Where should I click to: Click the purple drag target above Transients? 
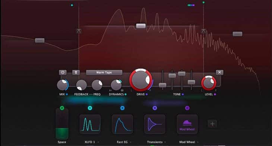tap(155, 108)
